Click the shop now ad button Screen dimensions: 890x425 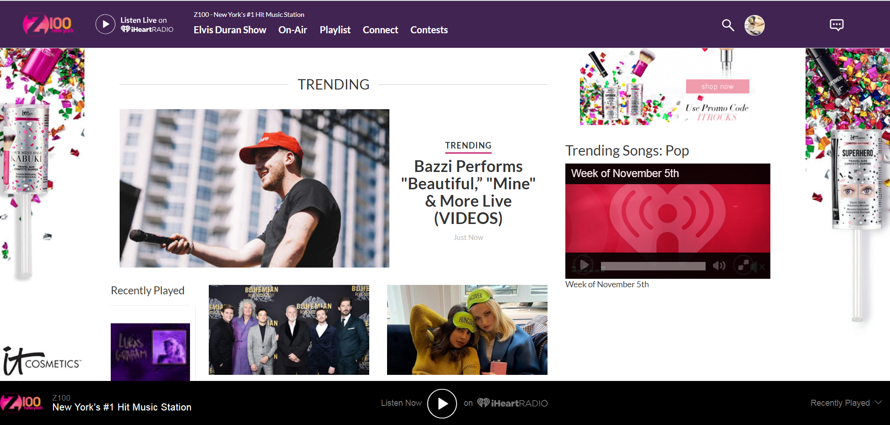(x=717, y=87)
